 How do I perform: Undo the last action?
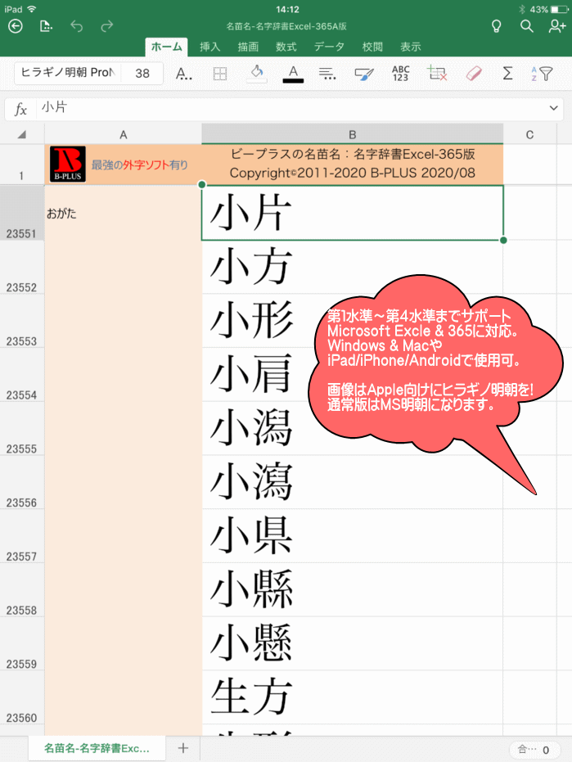click(x=76, y=26)
